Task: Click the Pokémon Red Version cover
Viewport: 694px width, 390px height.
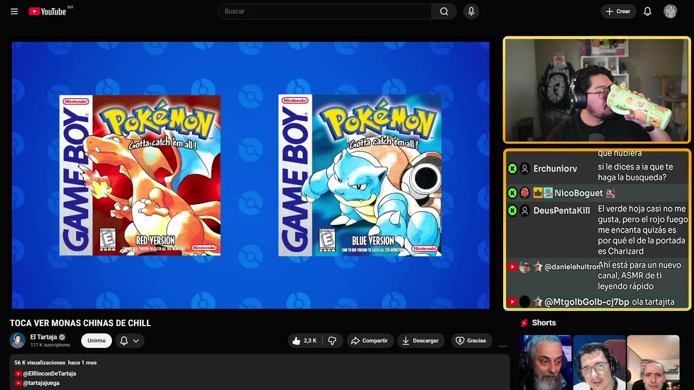Action: tap(140, 175)
